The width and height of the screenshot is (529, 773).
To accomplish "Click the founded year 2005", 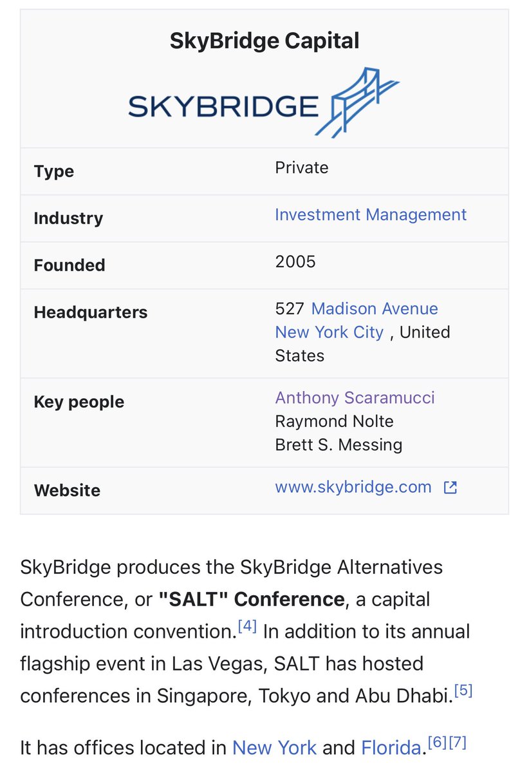I will point(295,262).
